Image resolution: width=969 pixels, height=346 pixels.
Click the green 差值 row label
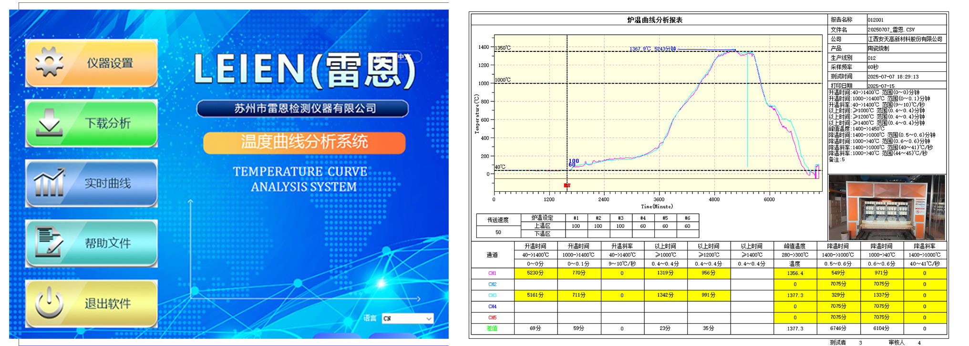492,328
